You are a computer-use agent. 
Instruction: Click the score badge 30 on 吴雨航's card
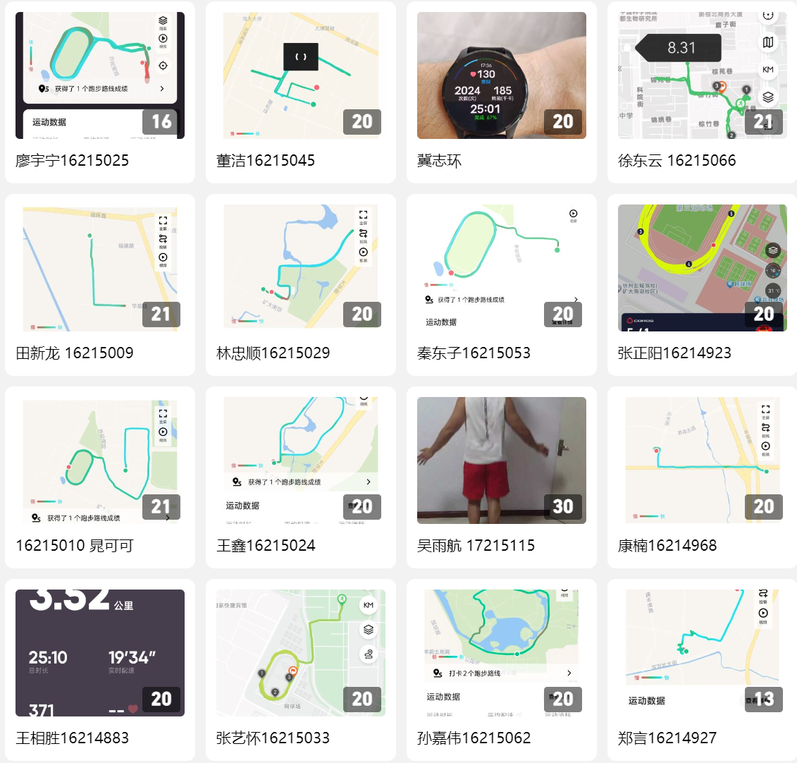[562, 506]
